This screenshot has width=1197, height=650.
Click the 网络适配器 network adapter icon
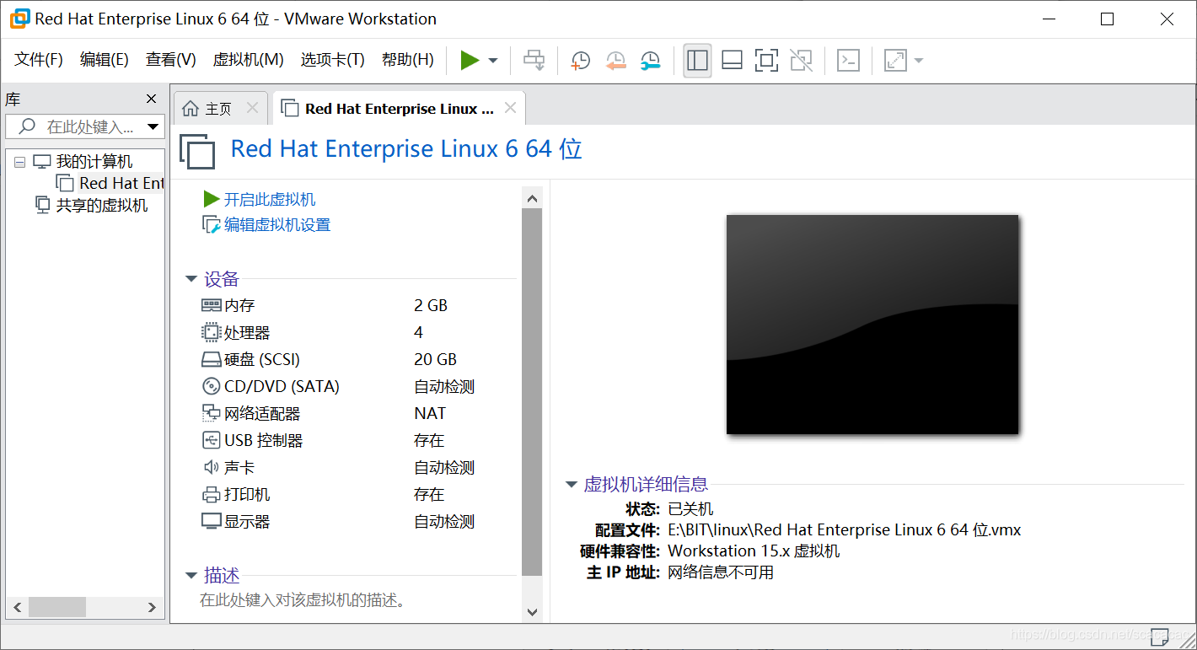[x=211, y=413]
